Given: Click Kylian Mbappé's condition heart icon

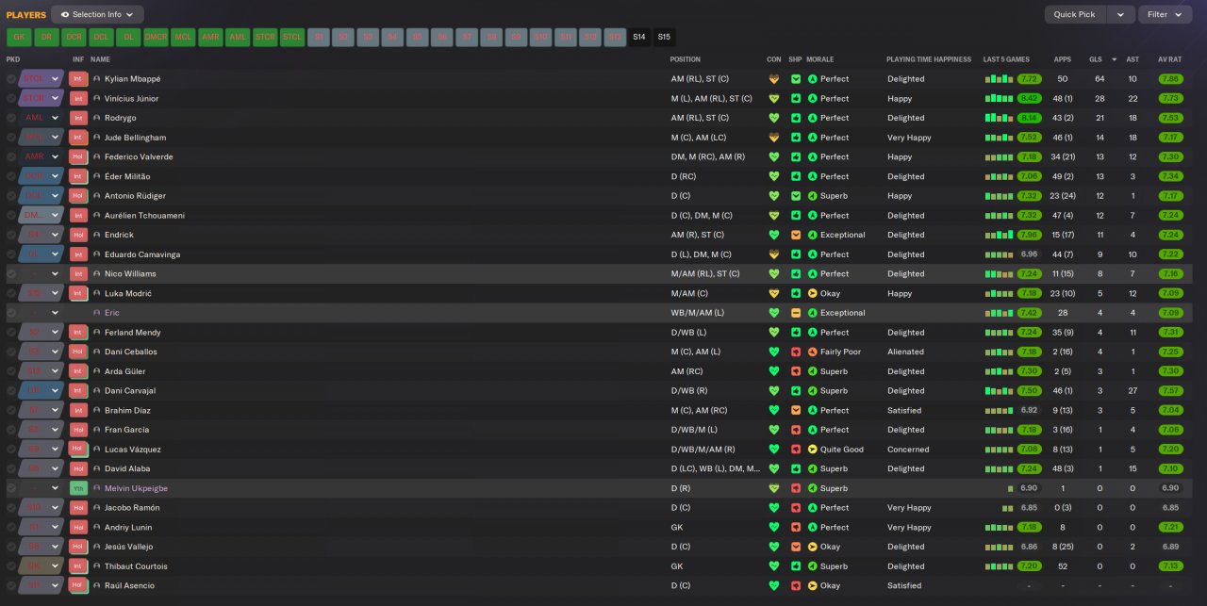Looking at the screenshot, I should [x=774, y=79].
